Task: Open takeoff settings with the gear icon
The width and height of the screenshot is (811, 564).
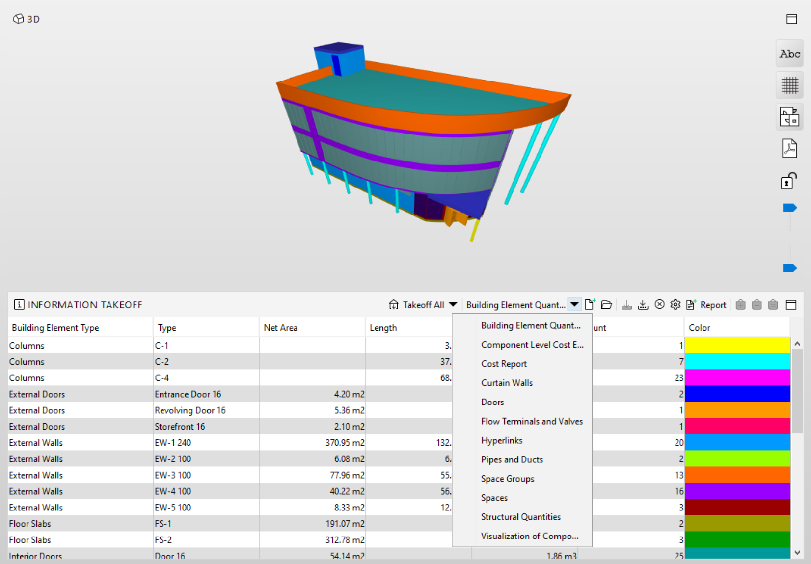Action: coord(676,305)
